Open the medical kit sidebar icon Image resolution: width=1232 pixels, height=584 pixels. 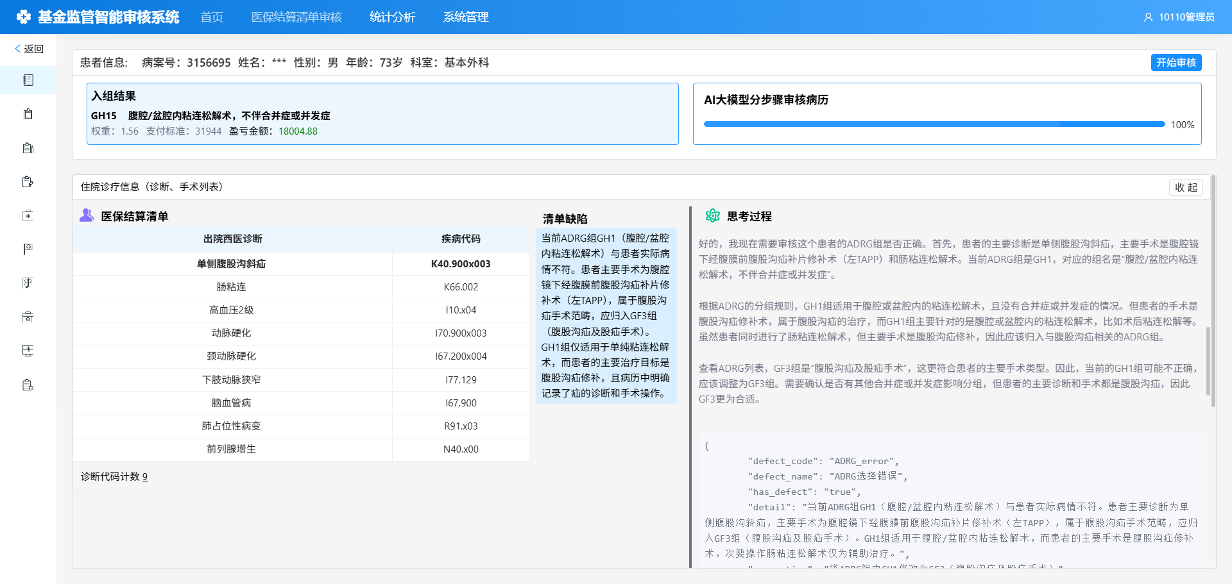(x=28, y=215)
